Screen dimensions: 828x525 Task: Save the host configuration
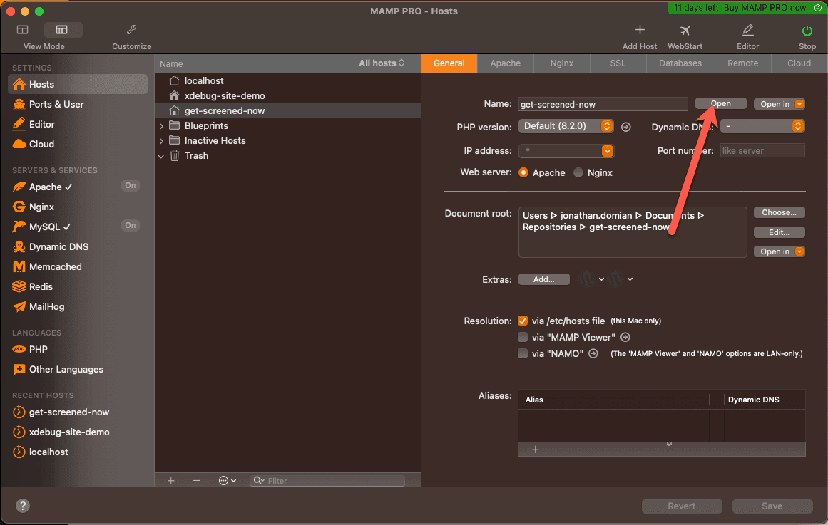pos(772,506)
